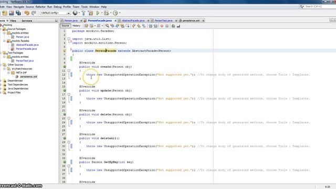This screenshot has width=336, height=189.
Task: Click the Comment selected lines icon
Action: (173, 26)
